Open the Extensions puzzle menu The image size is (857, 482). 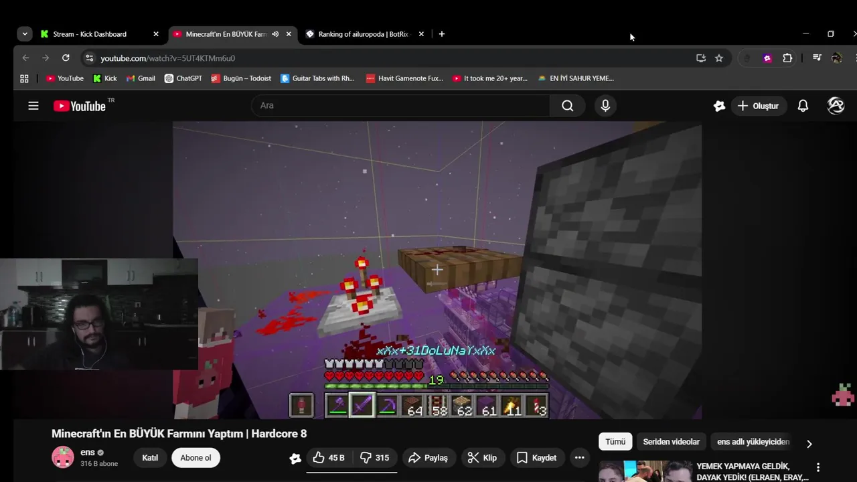787,58
